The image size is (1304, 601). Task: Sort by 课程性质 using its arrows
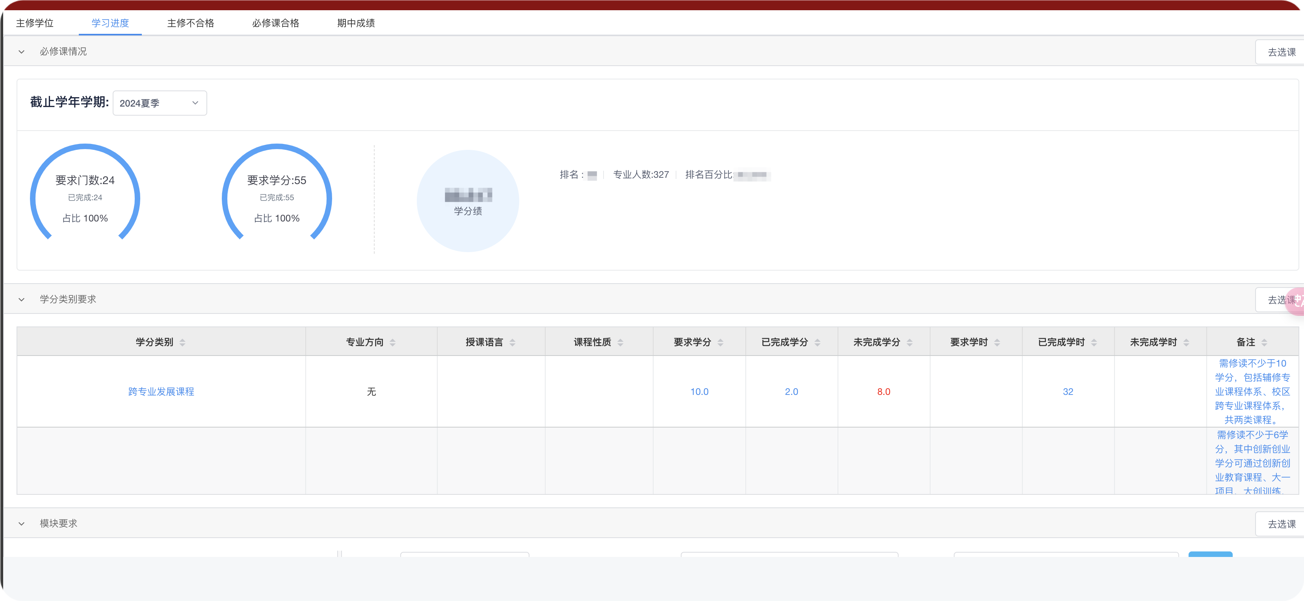620,343
